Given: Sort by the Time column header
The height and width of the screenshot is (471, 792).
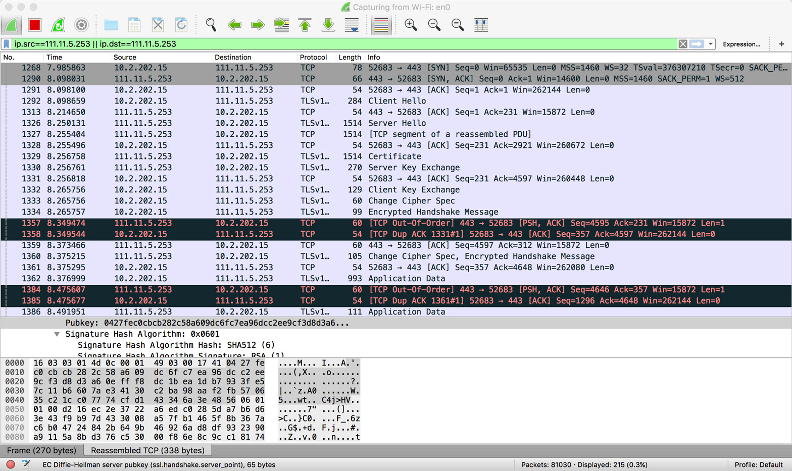Looking at the screenshot, I should (x=77, y=57).
